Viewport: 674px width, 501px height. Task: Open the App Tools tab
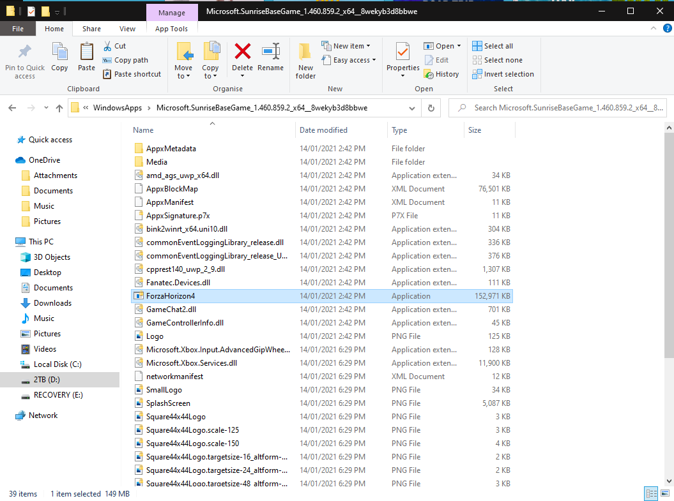[171, 29]
